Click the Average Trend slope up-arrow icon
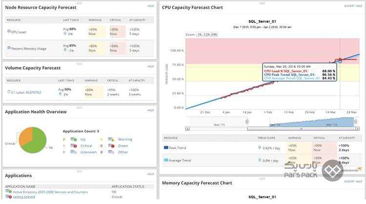This screenshot has height=204, width=366. point(260,160)
